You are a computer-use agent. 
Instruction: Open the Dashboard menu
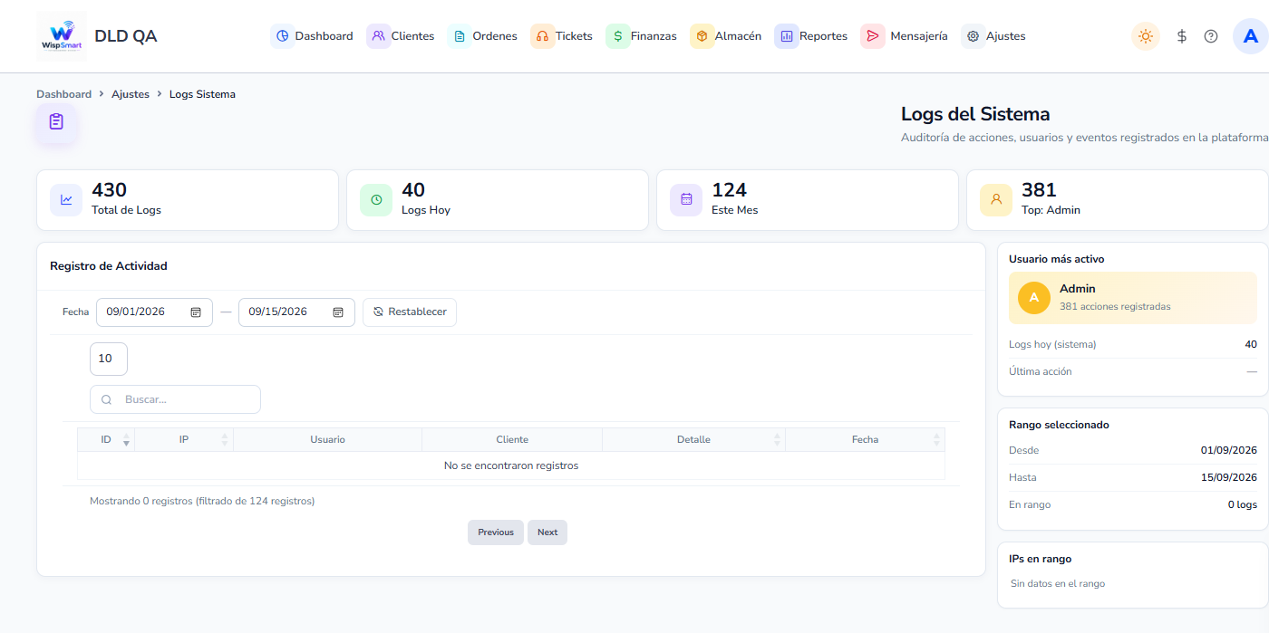[x=313, y=36]
